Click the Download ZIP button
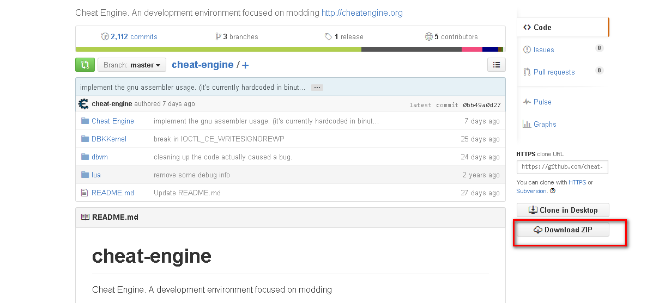The image size is (653, 303). tap(563, 230)
